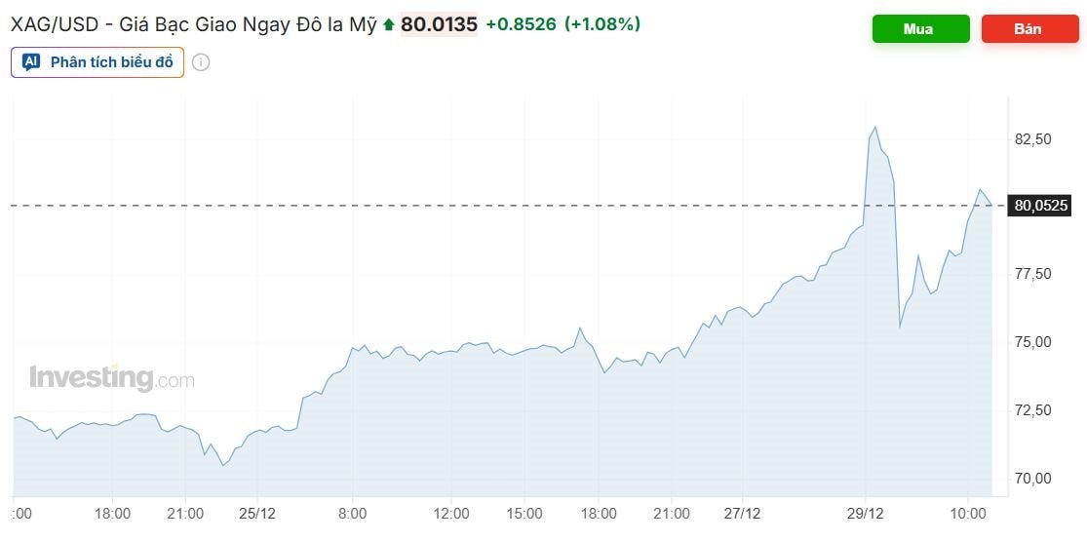Viewport: 1087px width, 541px height.
Task: Click the 80,0525 current price tag
Action: [1041, 206]
